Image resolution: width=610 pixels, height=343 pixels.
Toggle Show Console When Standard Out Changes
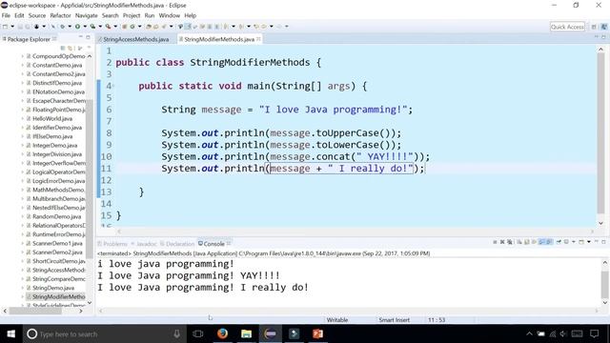coord(542,242)
